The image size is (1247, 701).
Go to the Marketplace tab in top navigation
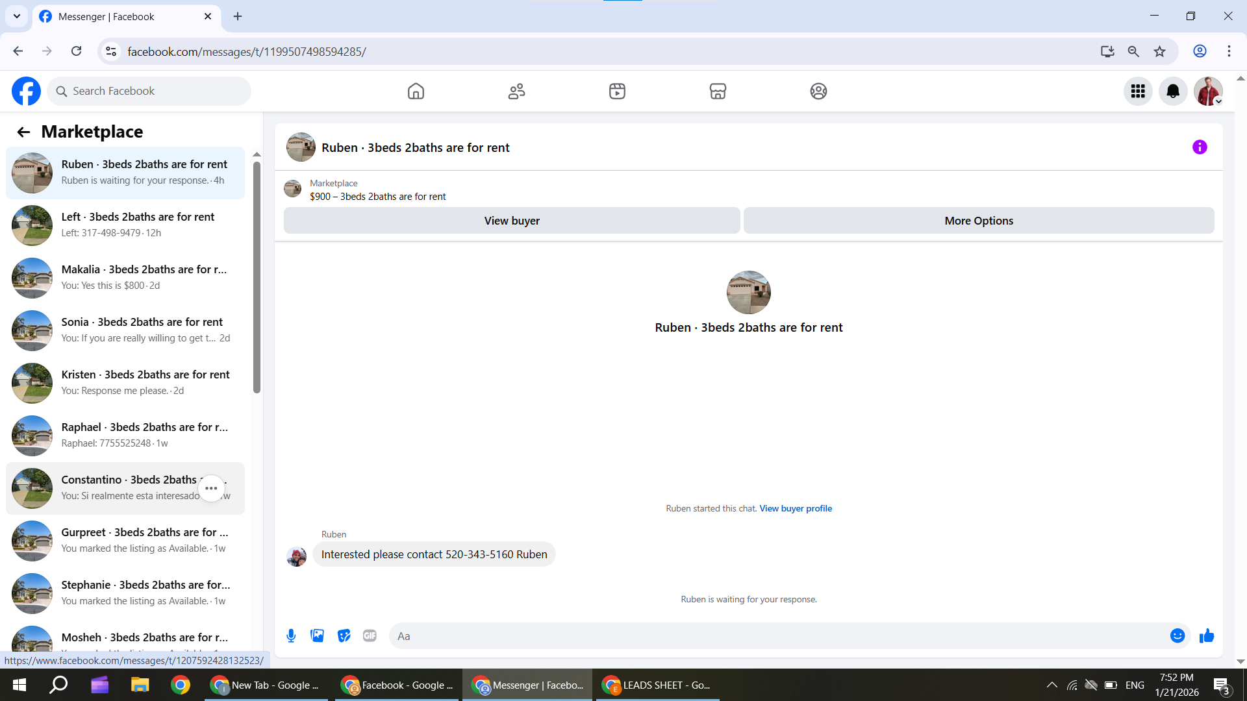pyautogui.click(x=717, y=92)
